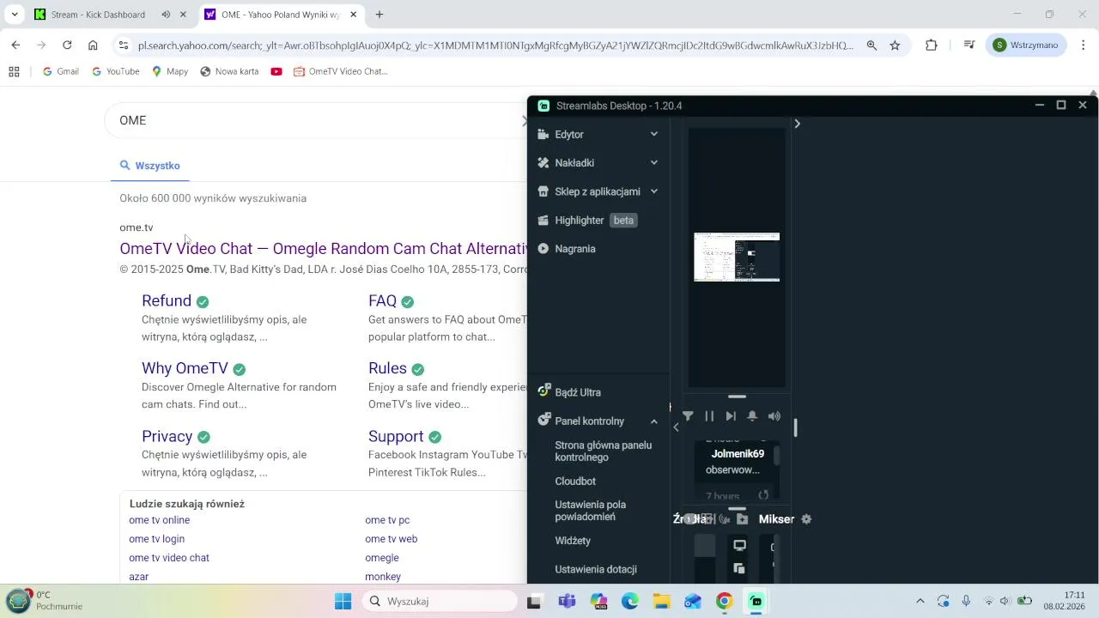Pause the alert queue in Streamlabs
This screenshot has height=618, width=1099.
point(709,416)
